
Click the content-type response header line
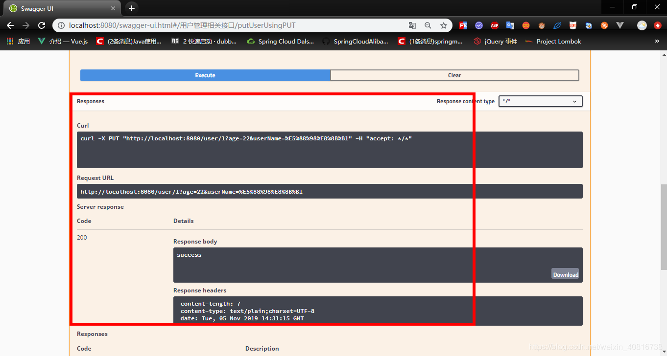(247, 311)
